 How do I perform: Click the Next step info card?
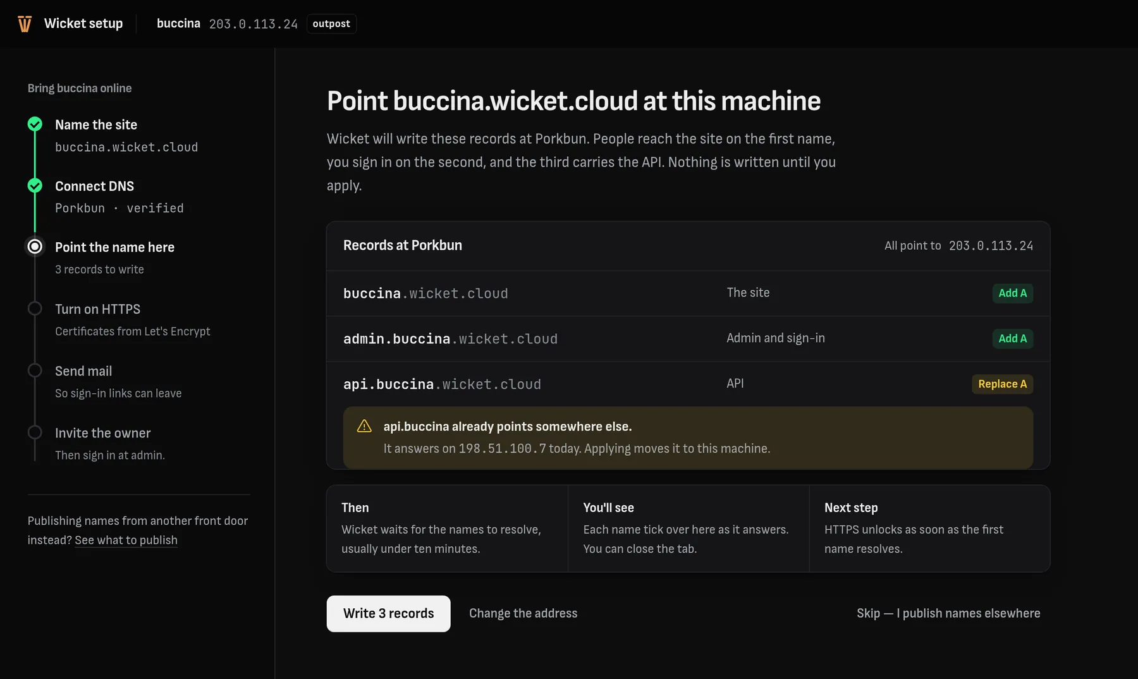tap(930, 529)
